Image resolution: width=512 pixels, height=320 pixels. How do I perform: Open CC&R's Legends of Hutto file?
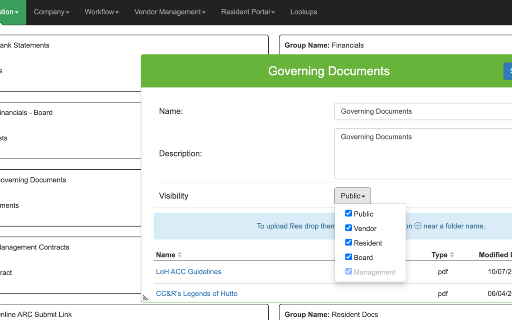196,293
